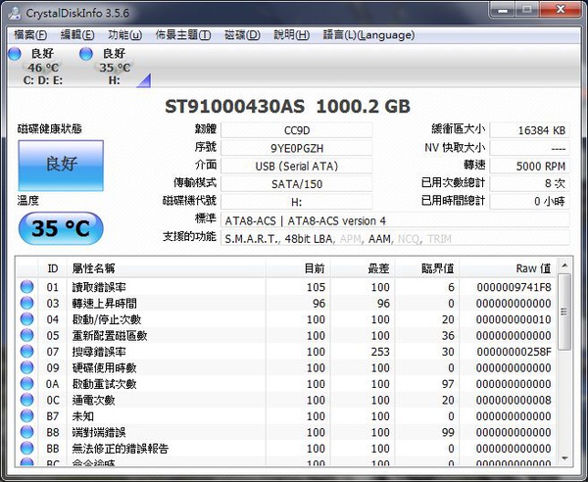Screen dimensions: 588x482
Task: Select the 無法修正的錯誤報告 attribute name
Action: click(x=121, y=449)
